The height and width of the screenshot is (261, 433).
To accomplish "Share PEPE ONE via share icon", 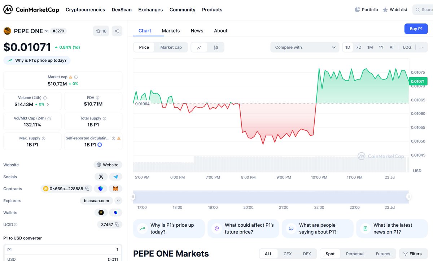I will (x=117, y=31).
